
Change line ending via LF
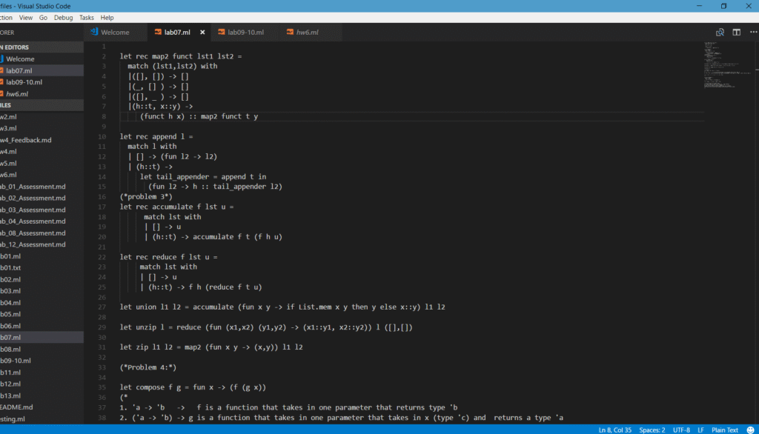click(x=700, y=430)
